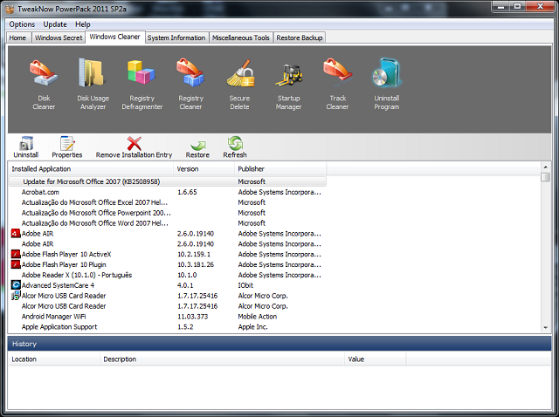Refresh the installed applications list
The height and width of the screenshot is (417, 559).
(x=235, y=147)
